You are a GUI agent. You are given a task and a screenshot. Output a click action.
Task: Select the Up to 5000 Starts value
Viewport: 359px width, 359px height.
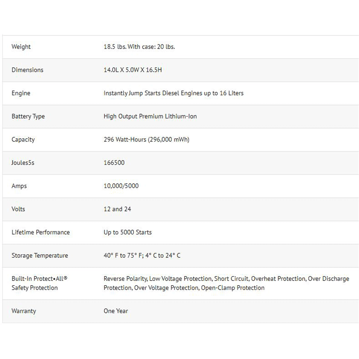point(127,232)
